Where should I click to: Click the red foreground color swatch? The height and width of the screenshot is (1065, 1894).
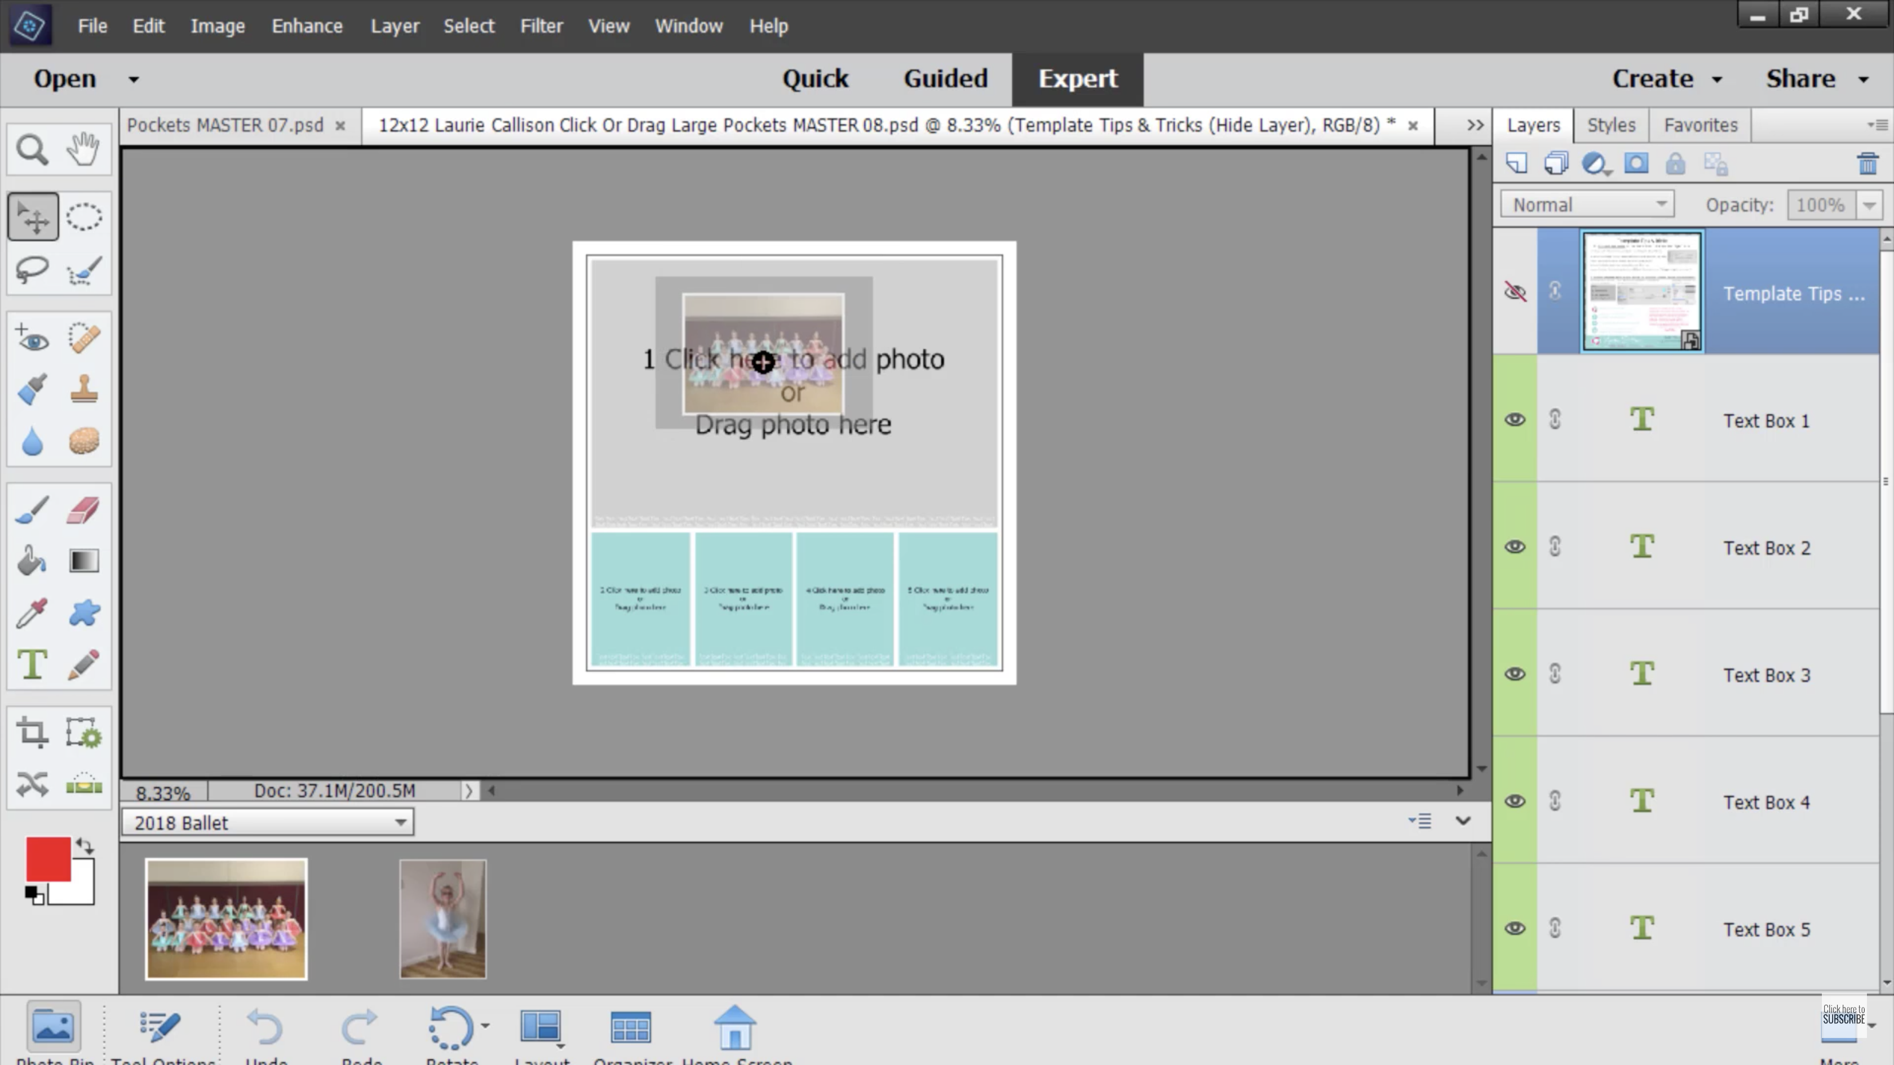coord(48,858)
